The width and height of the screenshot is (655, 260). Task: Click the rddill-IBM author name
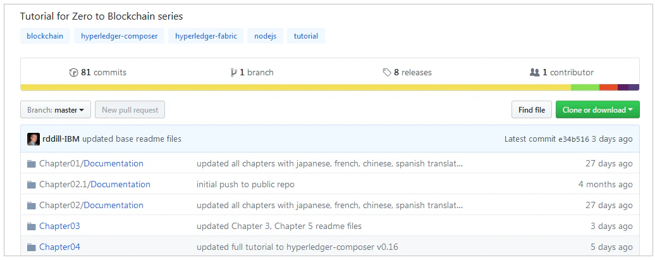point(61,139)
